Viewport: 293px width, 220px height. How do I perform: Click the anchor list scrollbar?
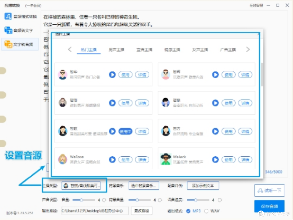(262, 74)
